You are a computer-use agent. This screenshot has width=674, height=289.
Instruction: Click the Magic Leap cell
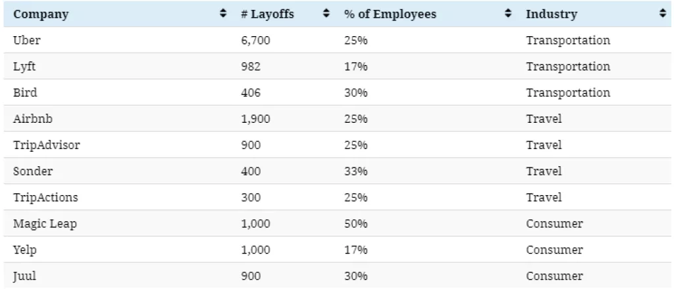tap(45, 224)
